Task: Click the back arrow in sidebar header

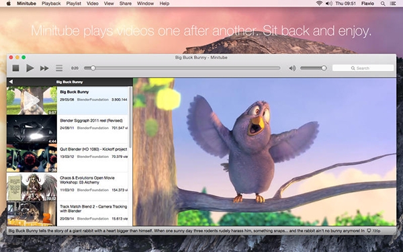Action: (11, 82)
